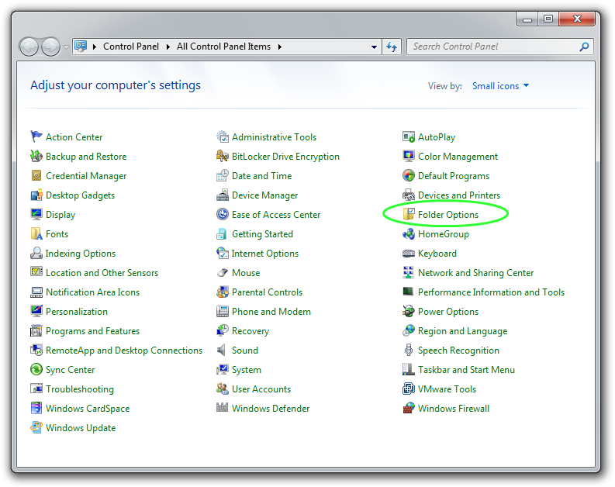615x487 pixels.
Task: Click the Speech Recognition microphone icon
Action: (408, 350)
